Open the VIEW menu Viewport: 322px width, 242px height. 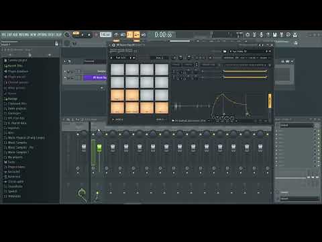(33, 35)
